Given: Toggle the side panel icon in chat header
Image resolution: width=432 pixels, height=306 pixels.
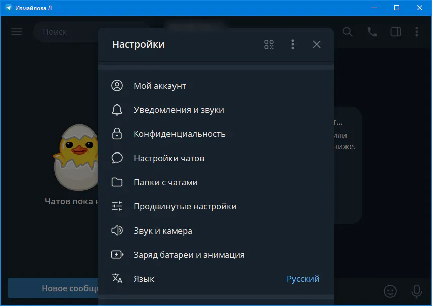Looking at the screenshot, I should click(x=396, y=32).
